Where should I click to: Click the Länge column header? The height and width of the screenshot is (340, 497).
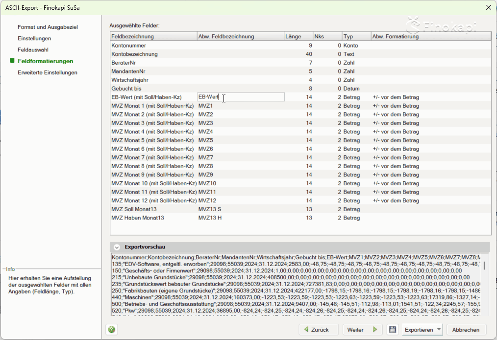click(298, 36)
